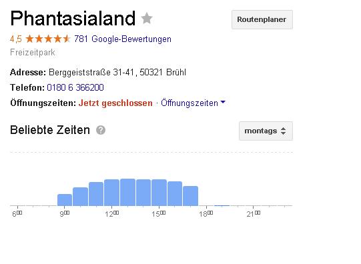Click the bar at 15 o'clock

159,193
